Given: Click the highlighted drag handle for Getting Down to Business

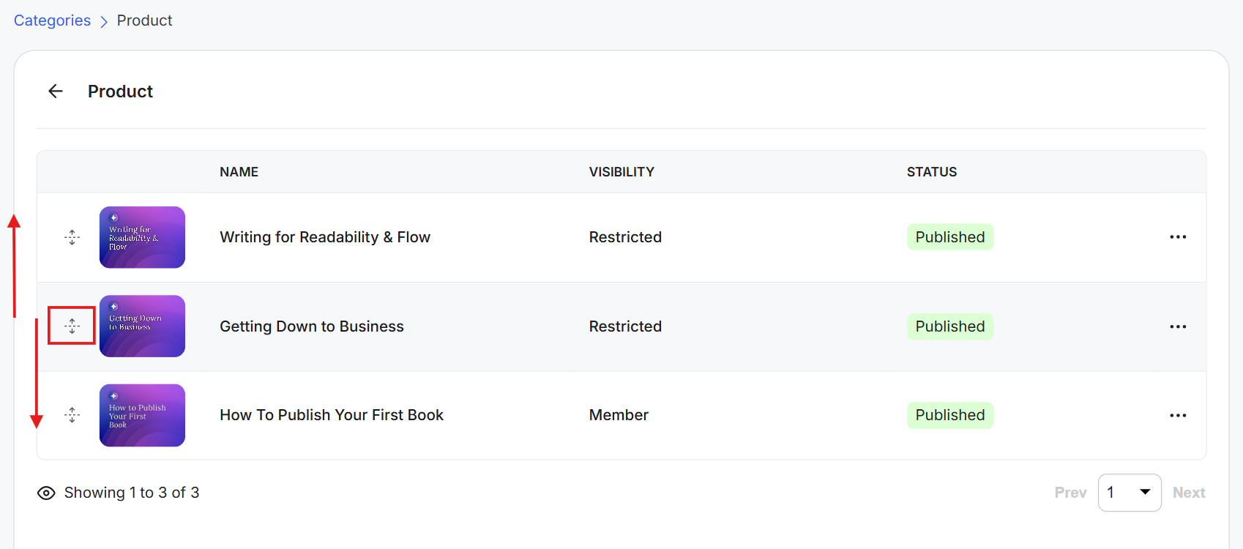Looking at the screenshot, I should [72, 326].
